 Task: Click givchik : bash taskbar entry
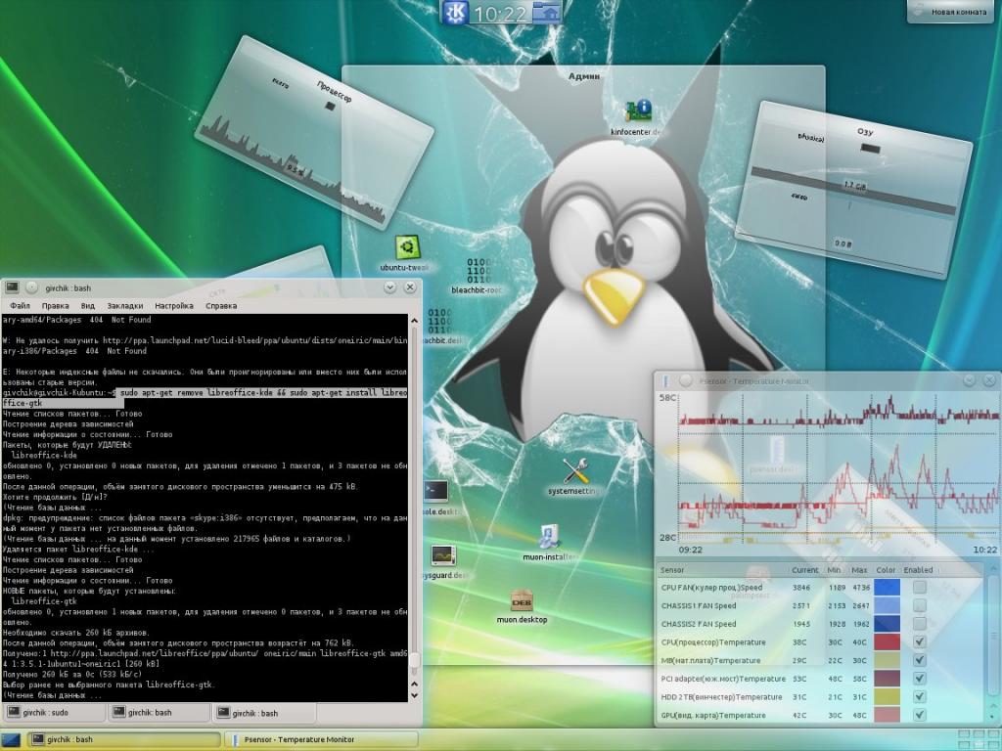pos(124,739)
